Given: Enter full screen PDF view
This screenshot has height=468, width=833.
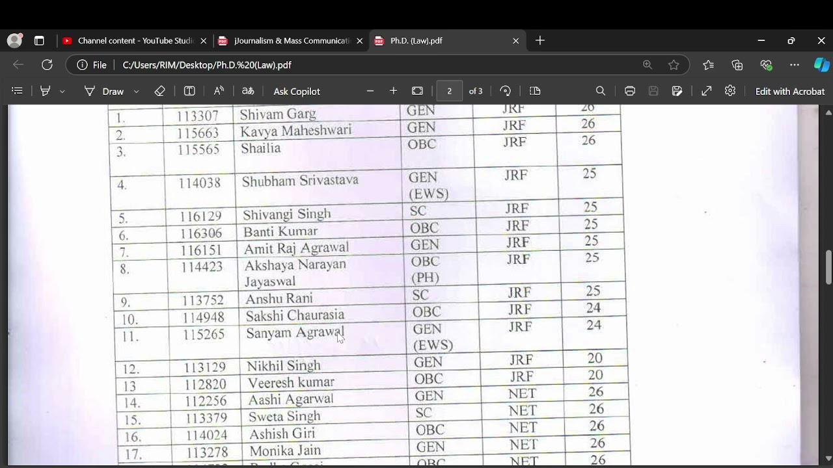Looking at the screenshot, I should tap(706, 91).
